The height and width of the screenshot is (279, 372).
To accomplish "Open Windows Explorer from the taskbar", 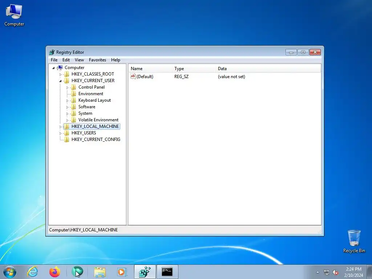I will point(100,272).
